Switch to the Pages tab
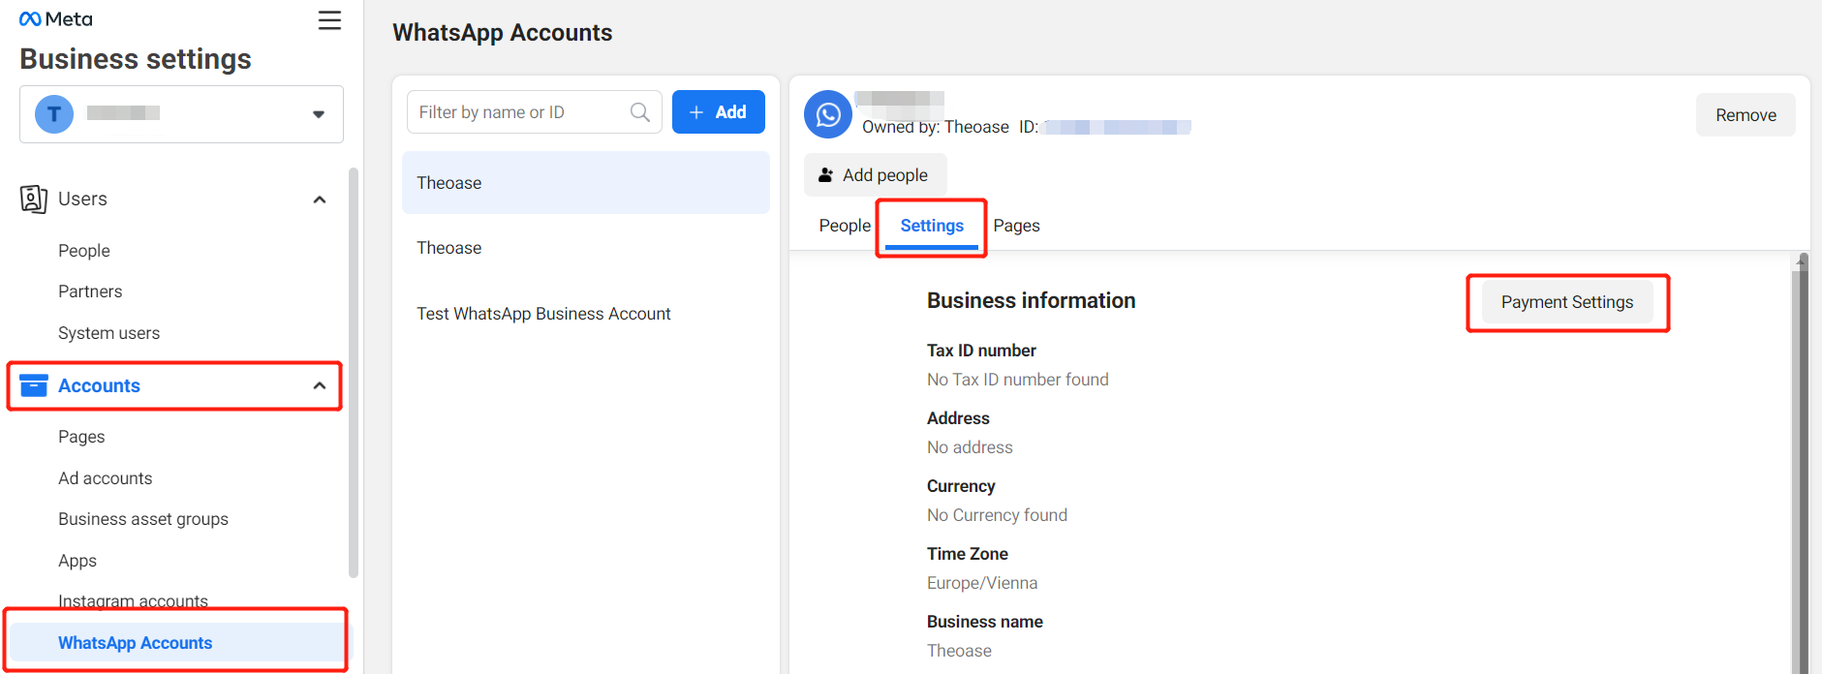The height and width of the screenshot is (674, 1822). [x=1016, y=226]
